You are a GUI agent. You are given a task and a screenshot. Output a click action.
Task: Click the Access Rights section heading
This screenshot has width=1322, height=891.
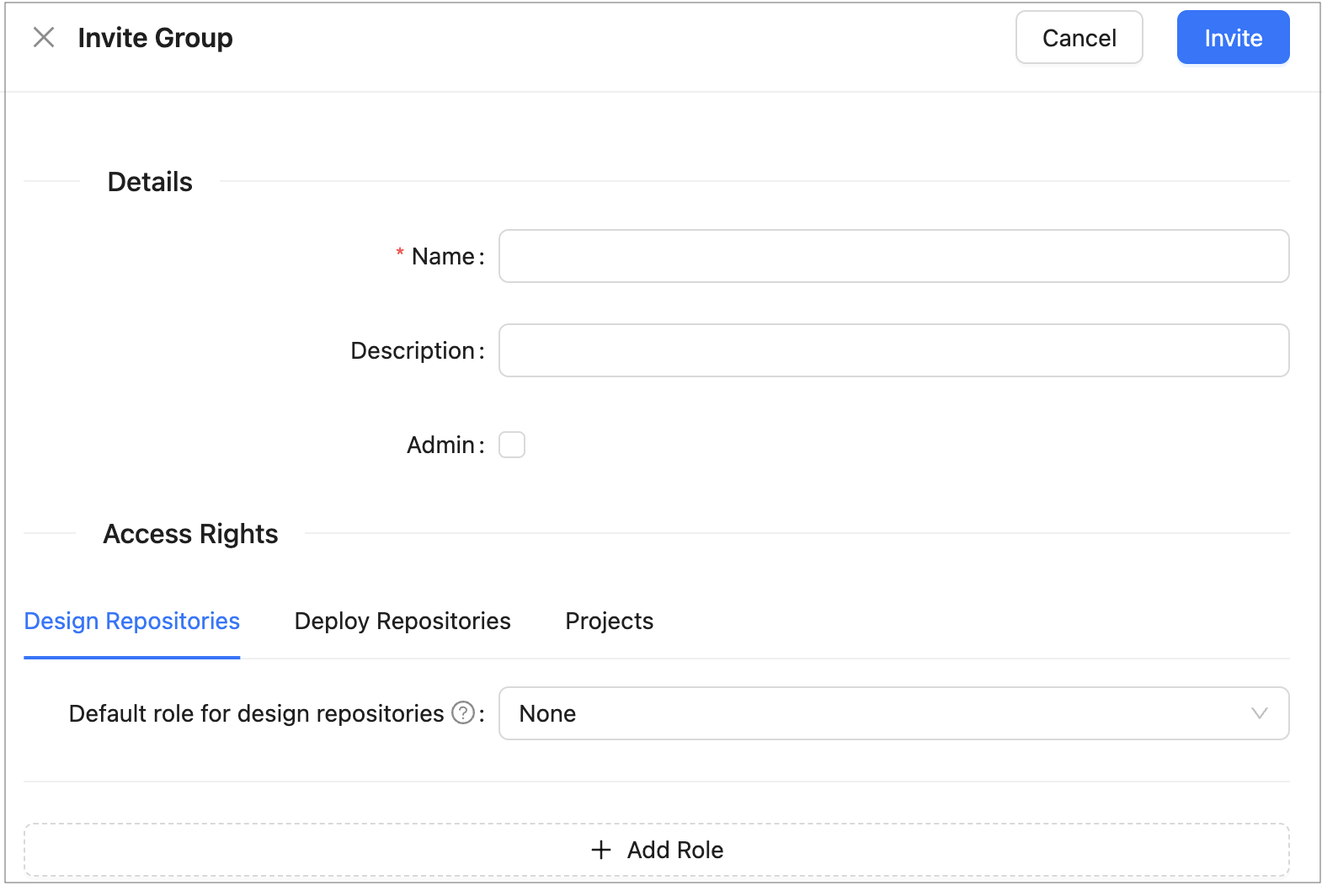pos(190,534)
